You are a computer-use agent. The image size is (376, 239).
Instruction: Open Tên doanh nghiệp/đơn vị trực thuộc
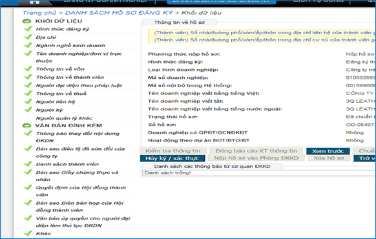pyautogui.click(x=79, y=57)
